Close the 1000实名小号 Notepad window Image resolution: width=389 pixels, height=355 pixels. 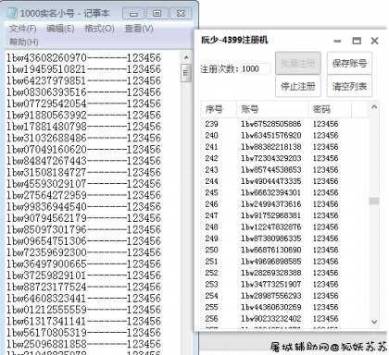(x=182, y=13)
